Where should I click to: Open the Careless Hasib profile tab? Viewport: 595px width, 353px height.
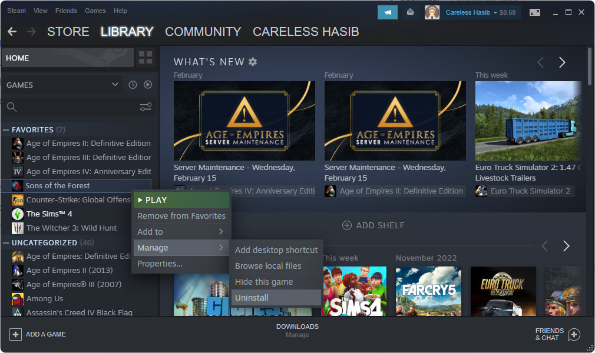(x=306, y=31)
